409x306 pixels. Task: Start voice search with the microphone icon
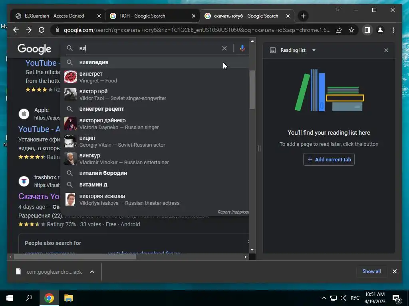point(242,48)
